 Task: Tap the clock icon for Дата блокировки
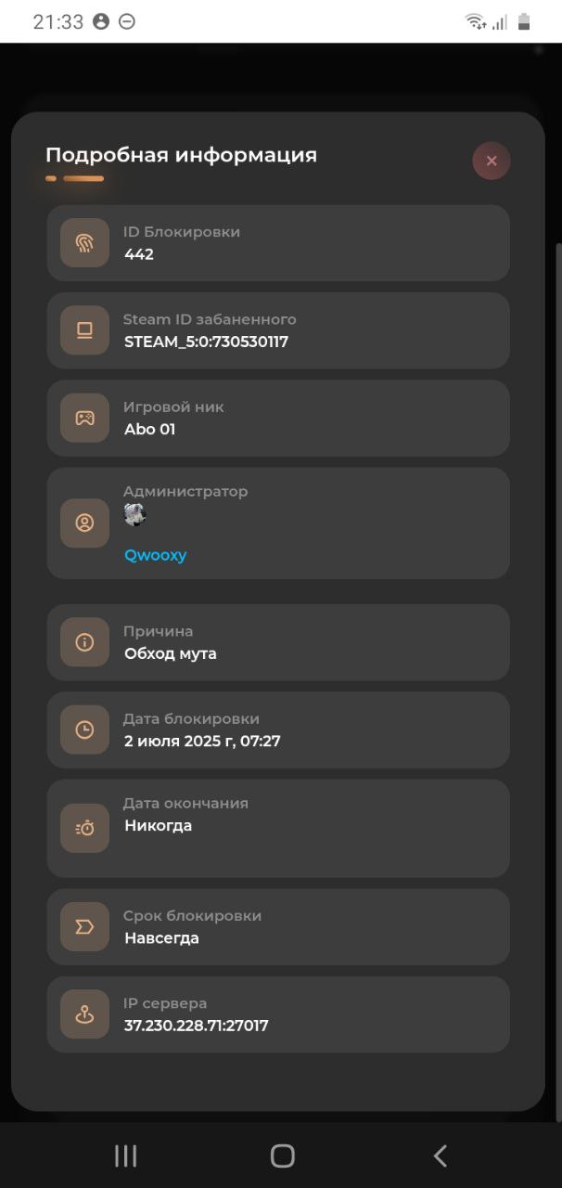(84, 730)
